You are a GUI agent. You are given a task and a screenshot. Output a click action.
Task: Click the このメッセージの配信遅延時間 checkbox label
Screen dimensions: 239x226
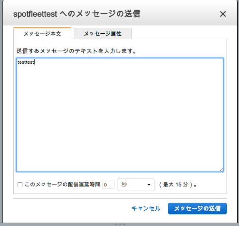[62, 184]
